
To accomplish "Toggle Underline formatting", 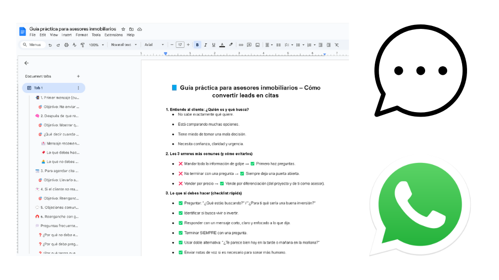I will click(214, 45).
